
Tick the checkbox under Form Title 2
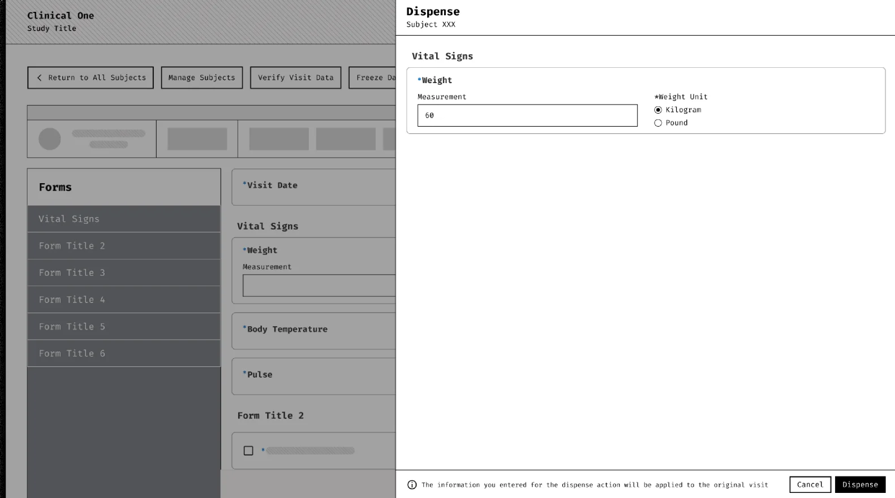coord(248,451)
